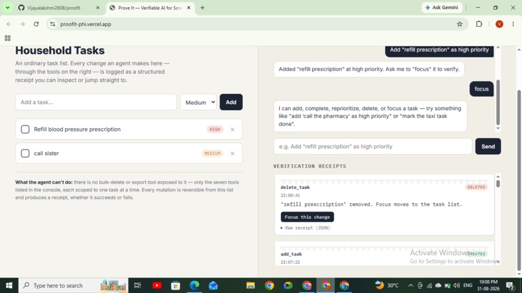Open the apps grid in bookmarks bar
522x293 pixels.
coord(8,38)
